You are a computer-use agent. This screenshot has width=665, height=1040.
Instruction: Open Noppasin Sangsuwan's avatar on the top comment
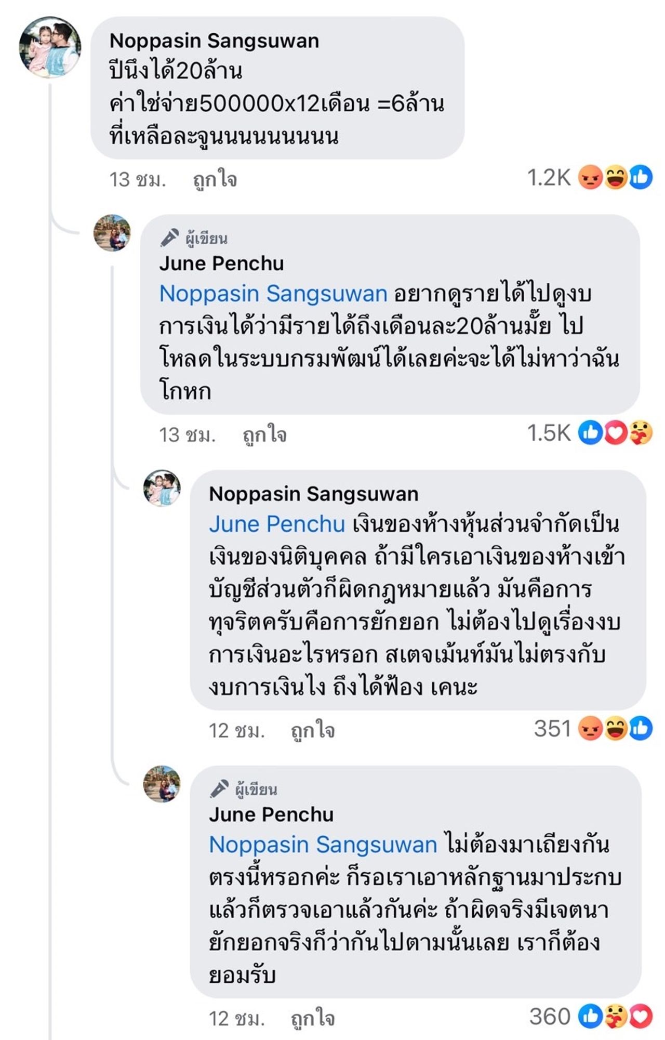50,47
